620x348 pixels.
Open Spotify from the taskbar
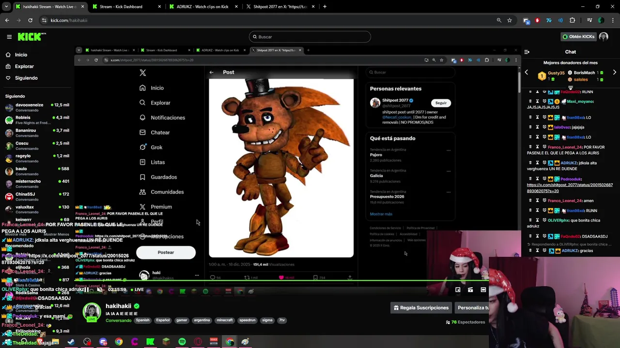(x=182, y=342)
